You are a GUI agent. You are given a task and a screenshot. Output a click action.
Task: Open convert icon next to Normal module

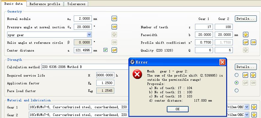[x=114, y=18]
